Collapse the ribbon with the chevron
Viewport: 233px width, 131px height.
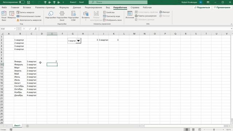click(232, 24)
